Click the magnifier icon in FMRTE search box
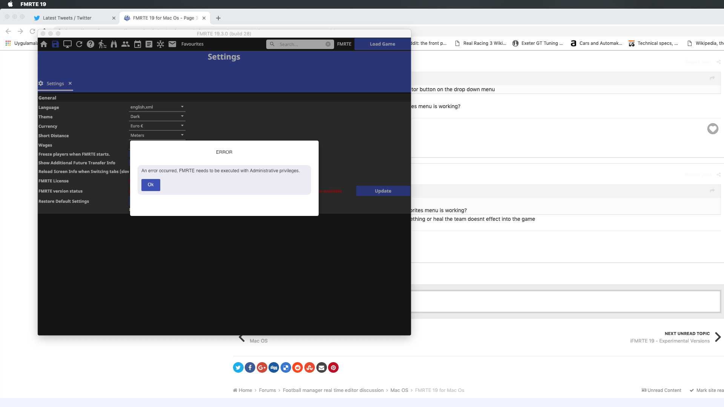 (x=272, y=44)
